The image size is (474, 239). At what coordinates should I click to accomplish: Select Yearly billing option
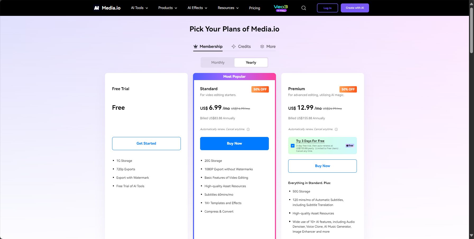pos(251,63)
